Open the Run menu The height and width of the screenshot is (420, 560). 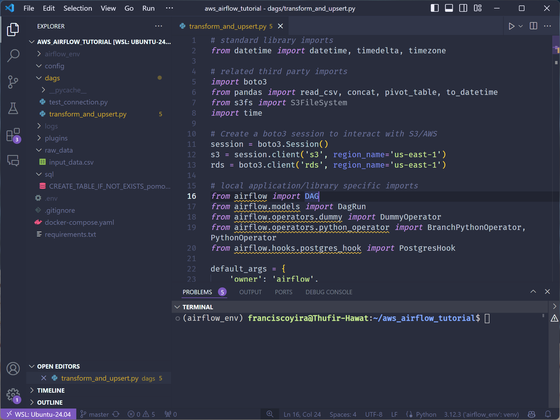pyautogui.click(x=148, y=8)
